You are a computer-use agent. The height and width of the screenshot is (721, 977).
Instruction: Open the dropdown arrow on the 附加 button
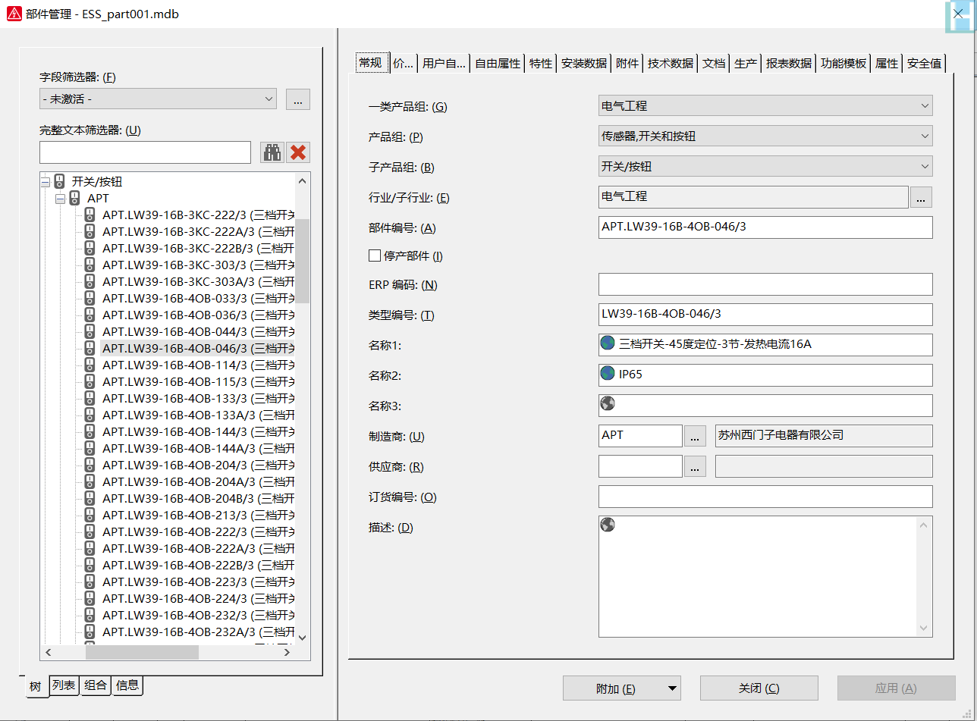[x=671, y=688]
